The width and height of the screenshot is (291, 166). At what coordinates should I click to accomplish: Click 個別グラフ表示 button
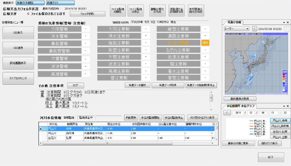pyautogui.click(x=270, y=143)
